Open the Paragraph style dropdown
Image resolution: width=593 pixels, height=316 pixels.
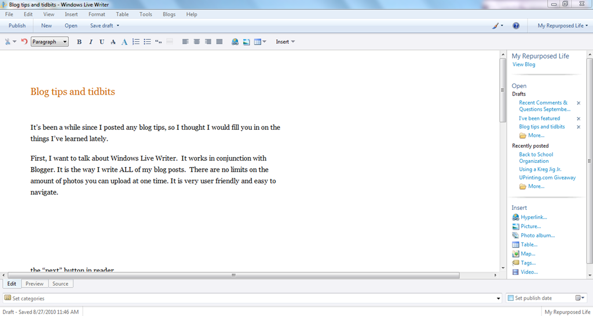[x=50, y=42]
